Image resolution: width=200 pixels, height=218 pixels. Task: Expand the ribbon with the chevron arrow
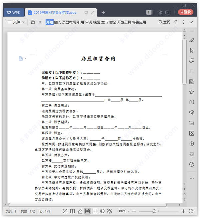(x=191, y=22)
